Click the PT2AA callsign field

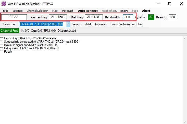pyautogui.click(x=14, y=17)
